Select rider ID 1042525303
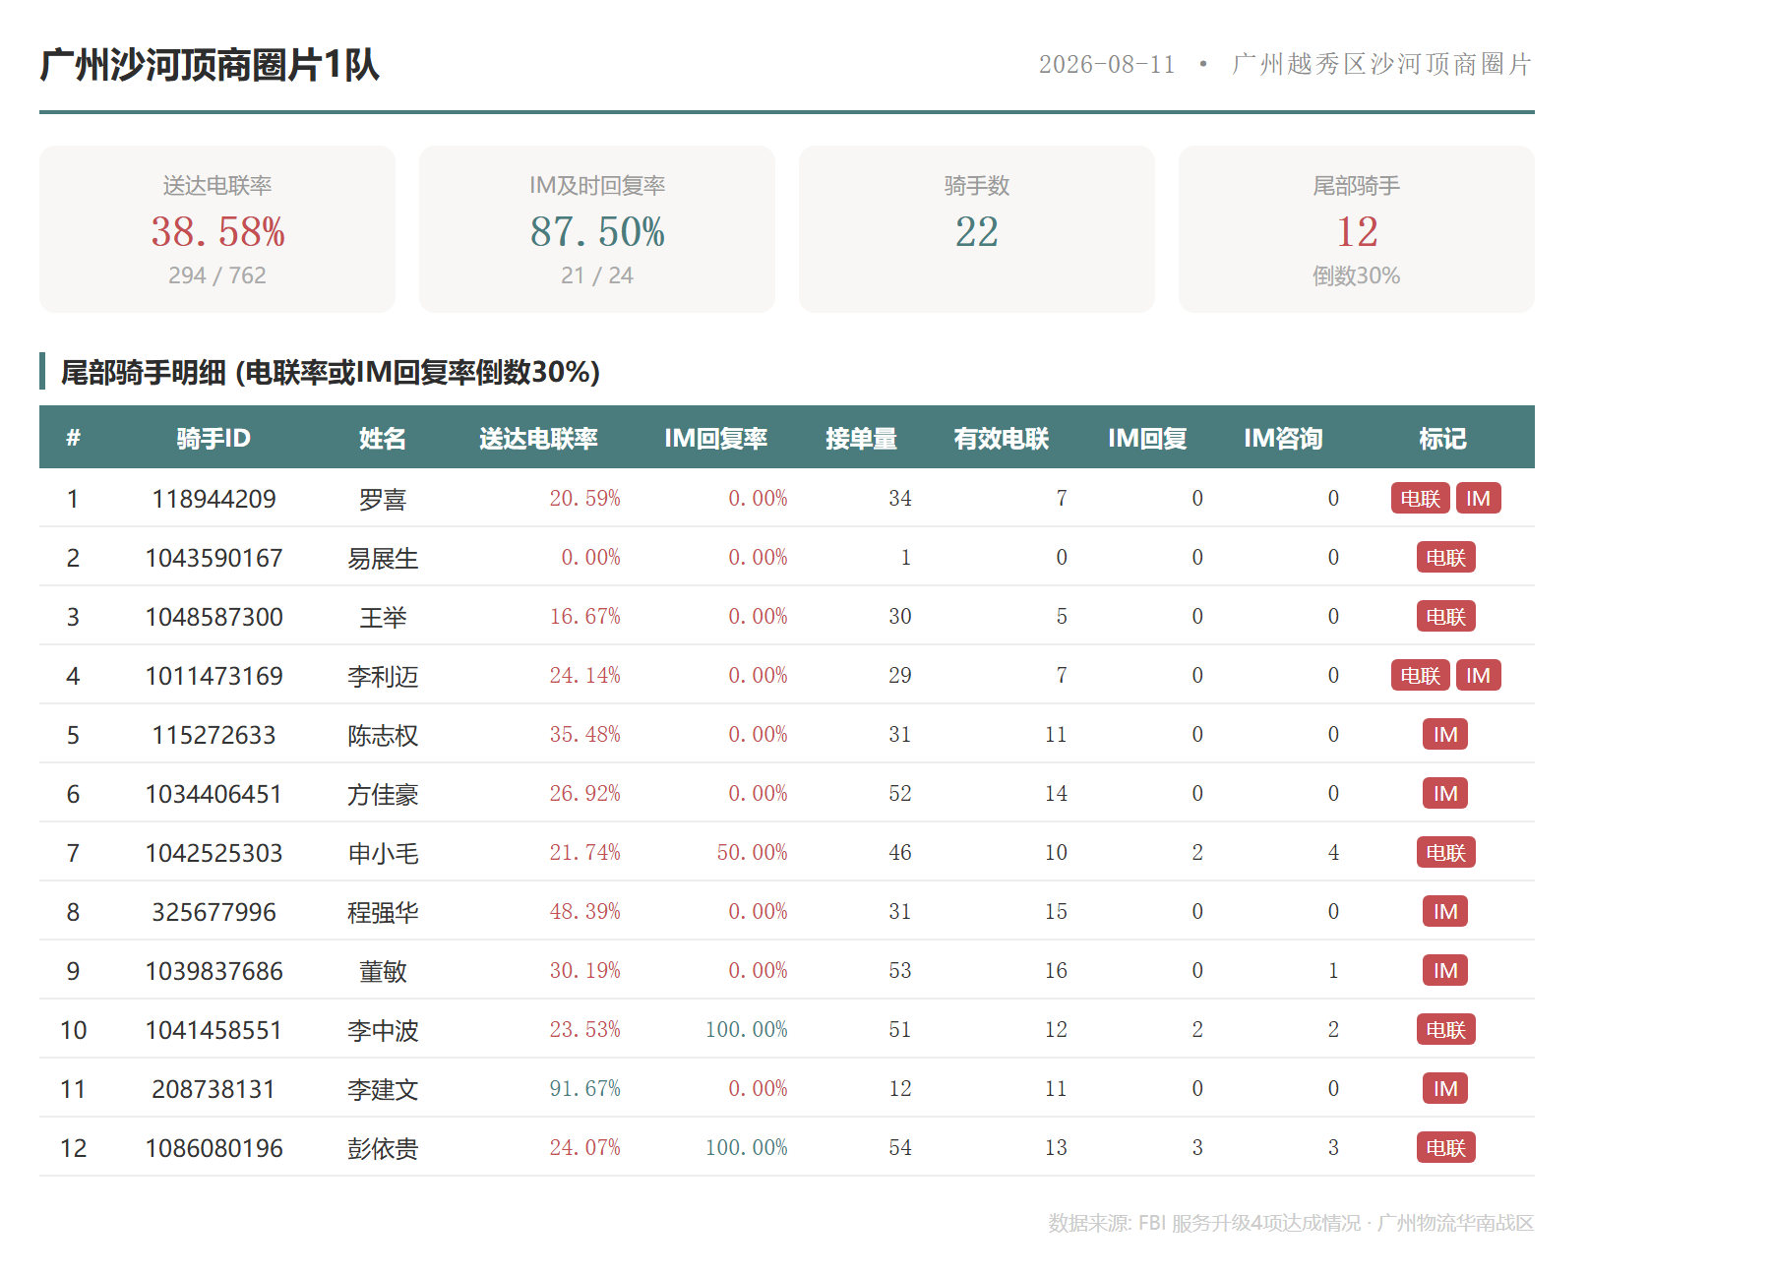 [214, 853]
